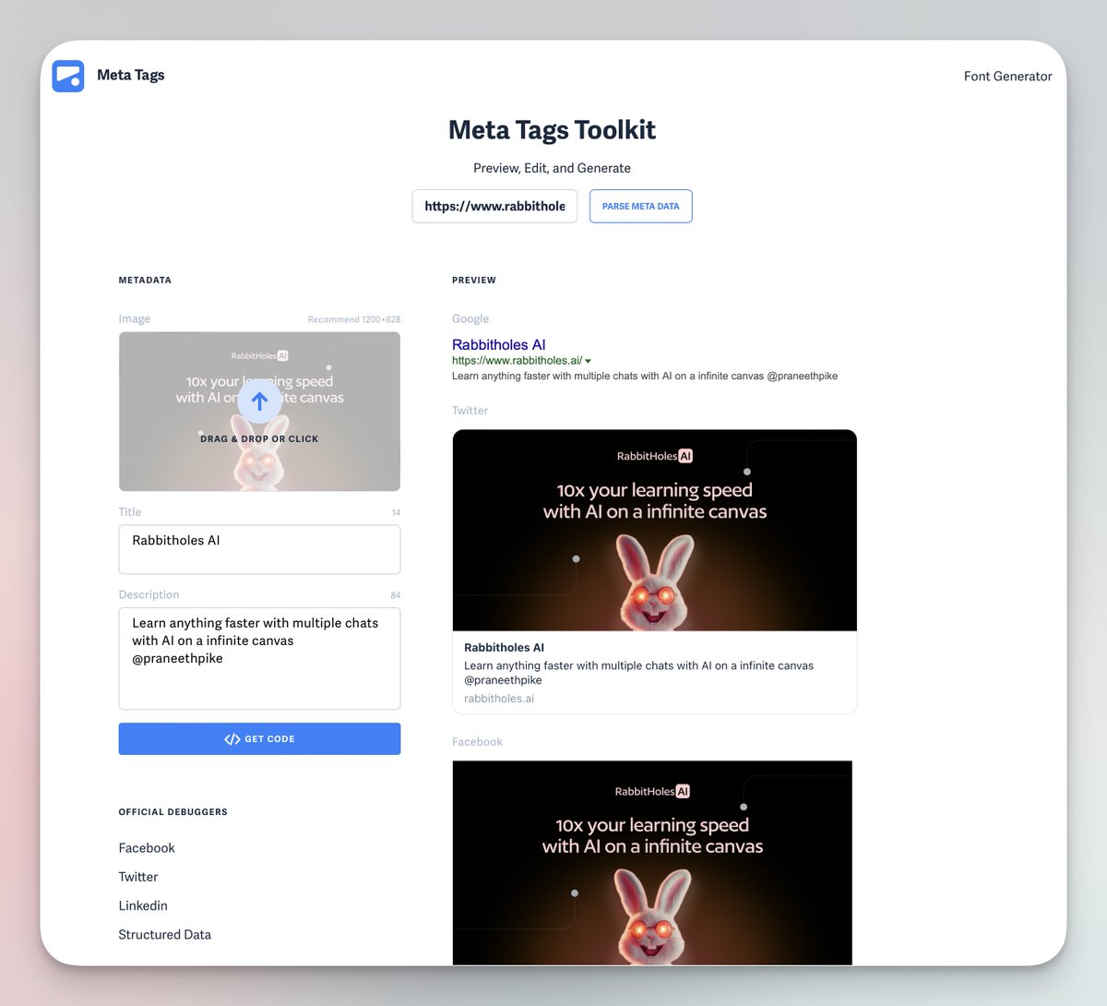Open the Font Generator link
The width and height of the screenshot is (1107, 1006).
pos(1007,77)
